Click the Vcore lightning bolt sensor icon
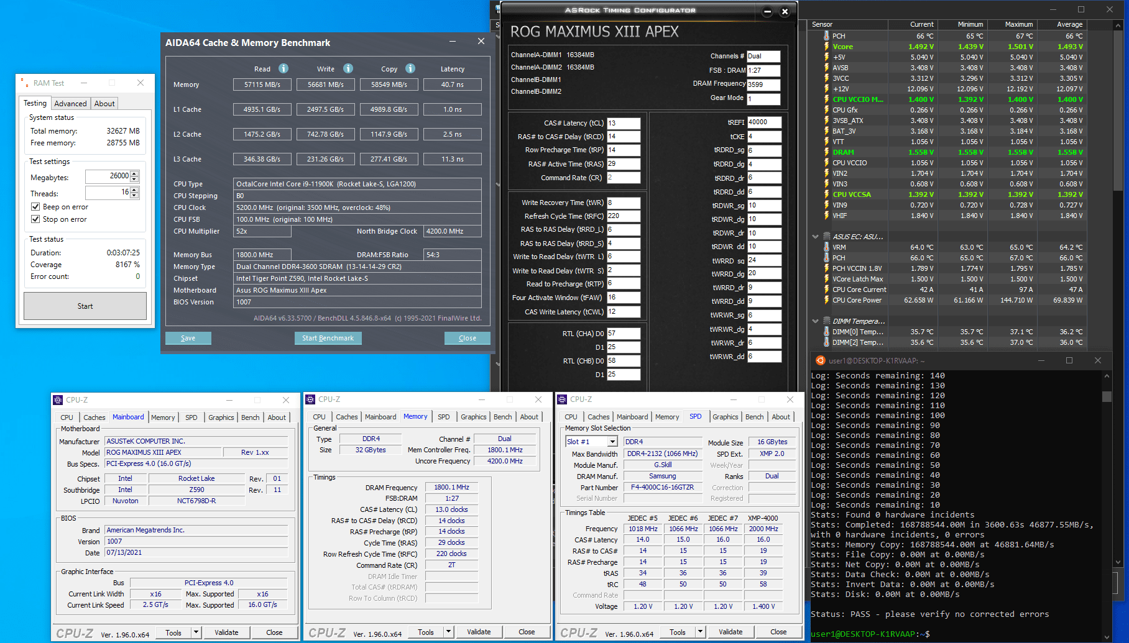 click(x=826, y=47)
